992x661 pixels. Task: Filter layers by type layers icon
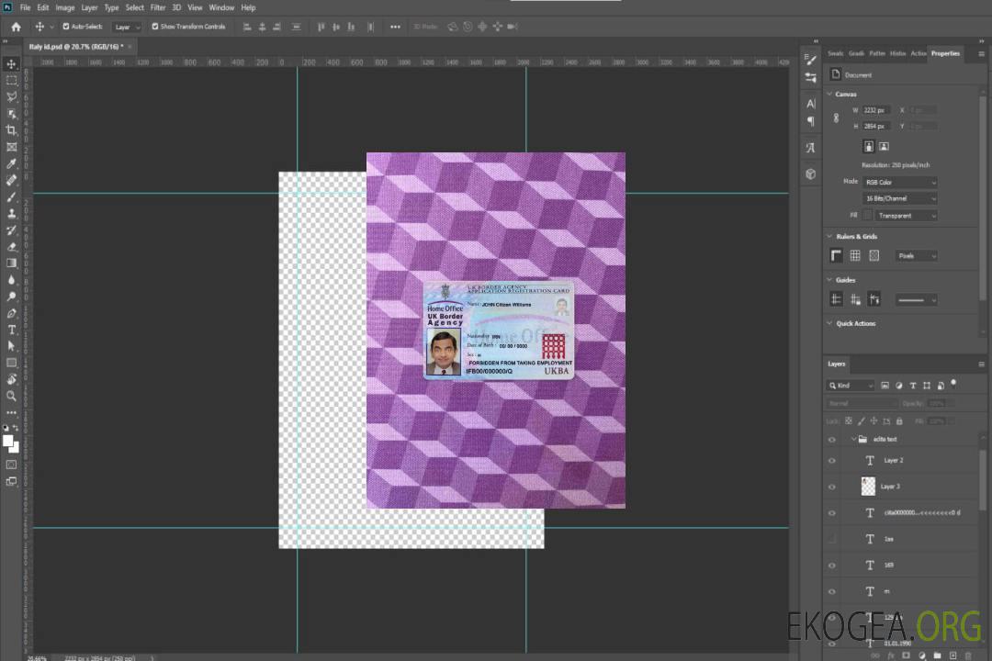pyautogui.click(x=913, y=386)
